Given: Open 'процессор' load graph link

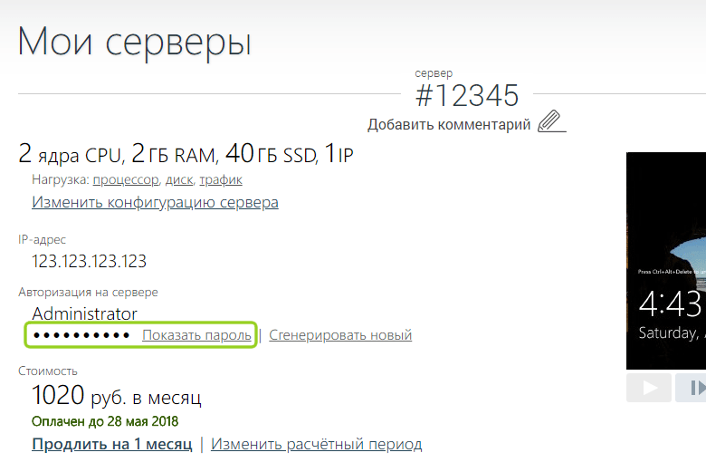Looking at the screenshot, I should tap(126, 179).
